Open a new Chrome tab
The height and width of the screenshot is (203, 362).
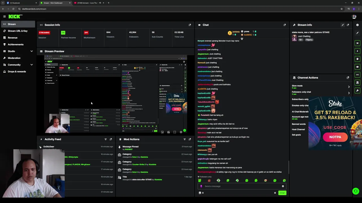click(108, 3)
